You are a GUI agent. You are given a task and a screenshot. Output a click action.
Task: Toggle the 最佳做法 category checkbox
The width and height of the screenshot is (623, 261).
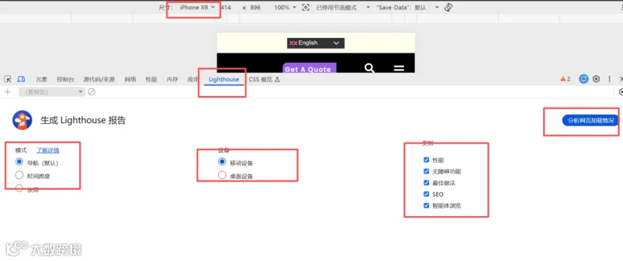[426, 183]
